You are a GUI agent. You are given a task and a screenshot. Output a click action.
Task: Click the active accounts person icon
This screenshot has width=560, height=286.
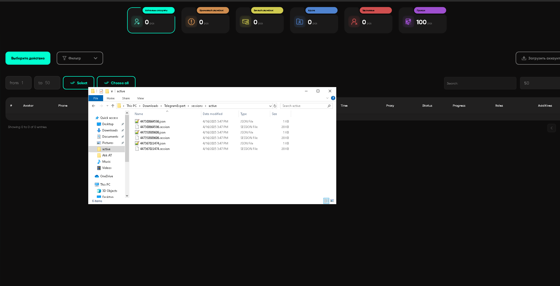[x=137, y=22]
